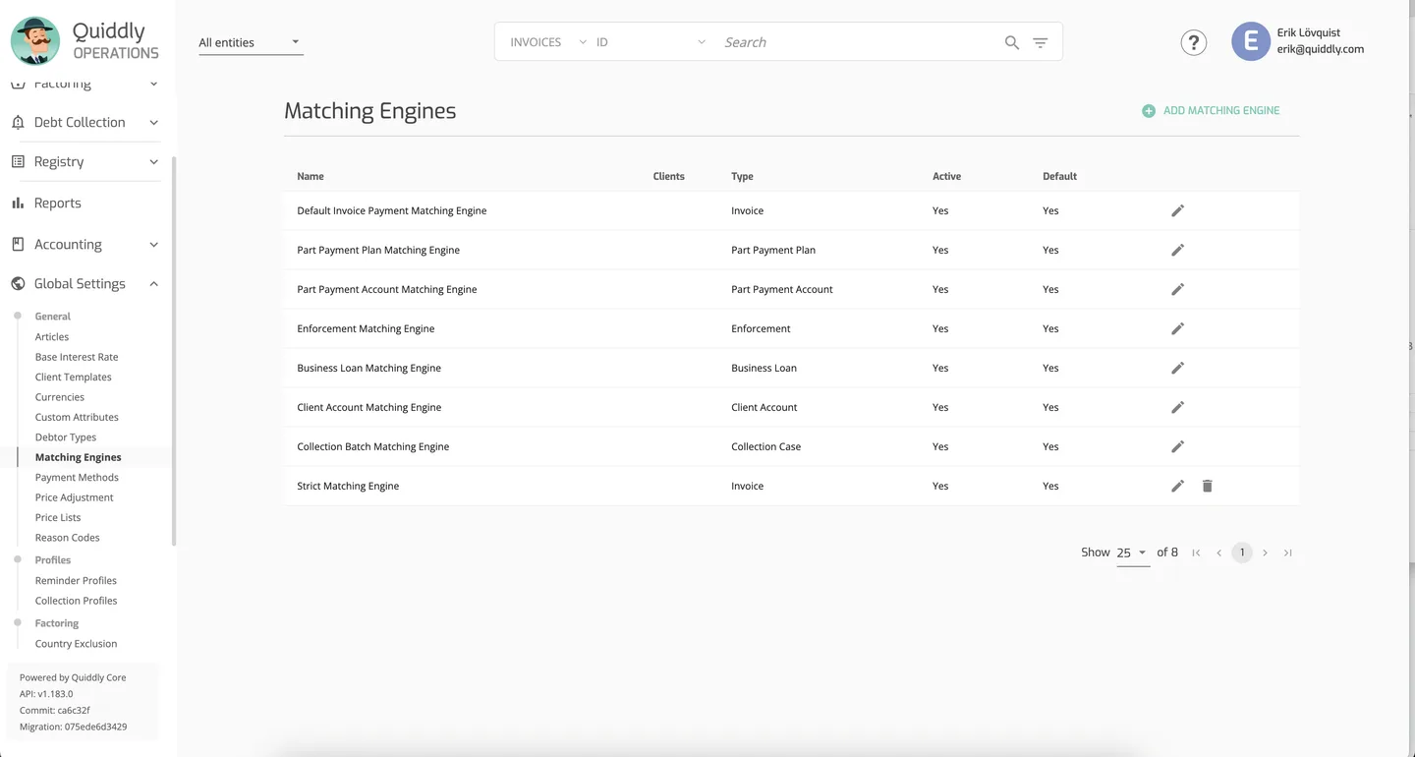Select page 1 in pagination

pyautogui.click(x=1242, y=553)
